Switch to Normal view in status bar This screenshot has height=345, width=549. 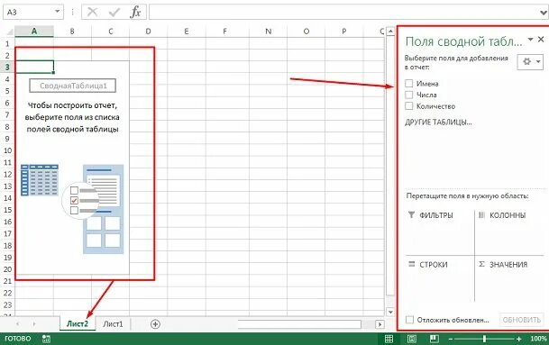click(389, 339)
